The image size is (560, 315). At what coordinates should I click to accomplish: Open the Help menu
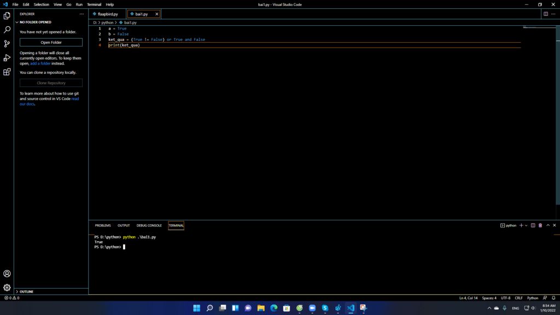coord(109,4)
